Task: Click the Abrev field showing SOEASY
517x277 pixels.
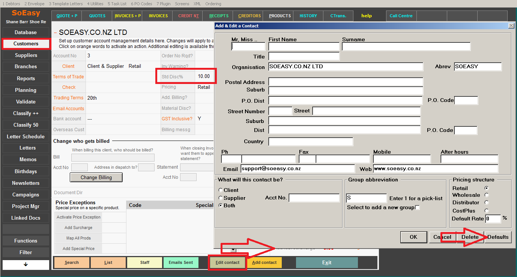Action: click(x=478, y=67)
